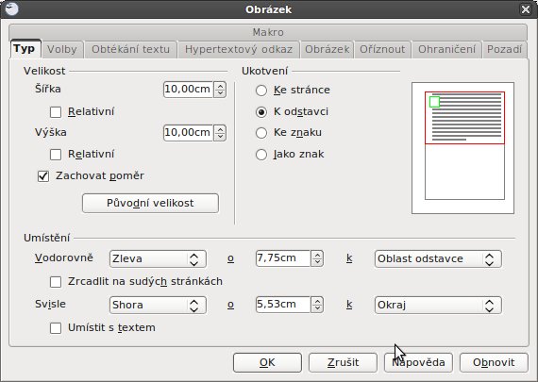Screen dimensions: 538x382
Task: Tick the Umístit s textem checkbox
Action: coord(56,328)
